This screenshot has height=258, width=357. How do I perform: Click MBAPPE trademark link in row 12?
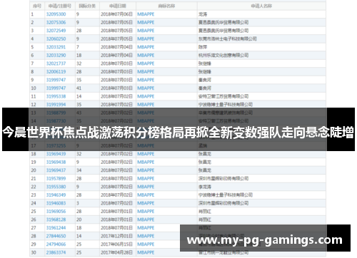[x=146, y=105]
